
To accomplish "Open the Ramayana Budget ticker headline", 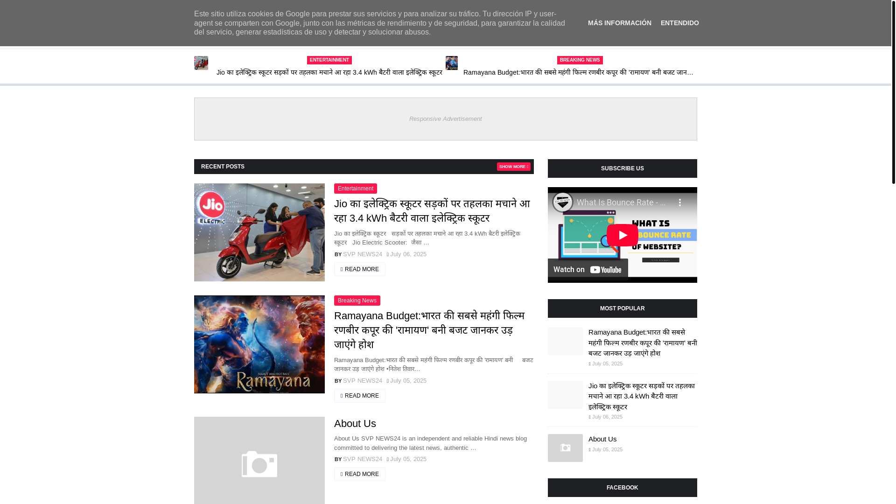I will (x=578, y=72).
